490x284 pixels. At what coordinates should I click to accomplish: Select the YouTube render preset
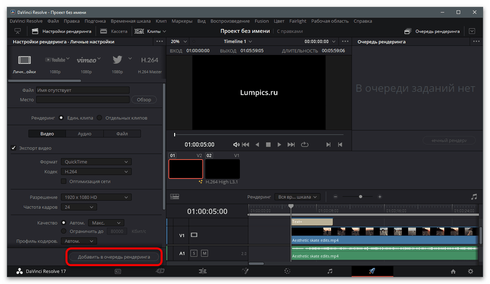click(x=55, y=60)
